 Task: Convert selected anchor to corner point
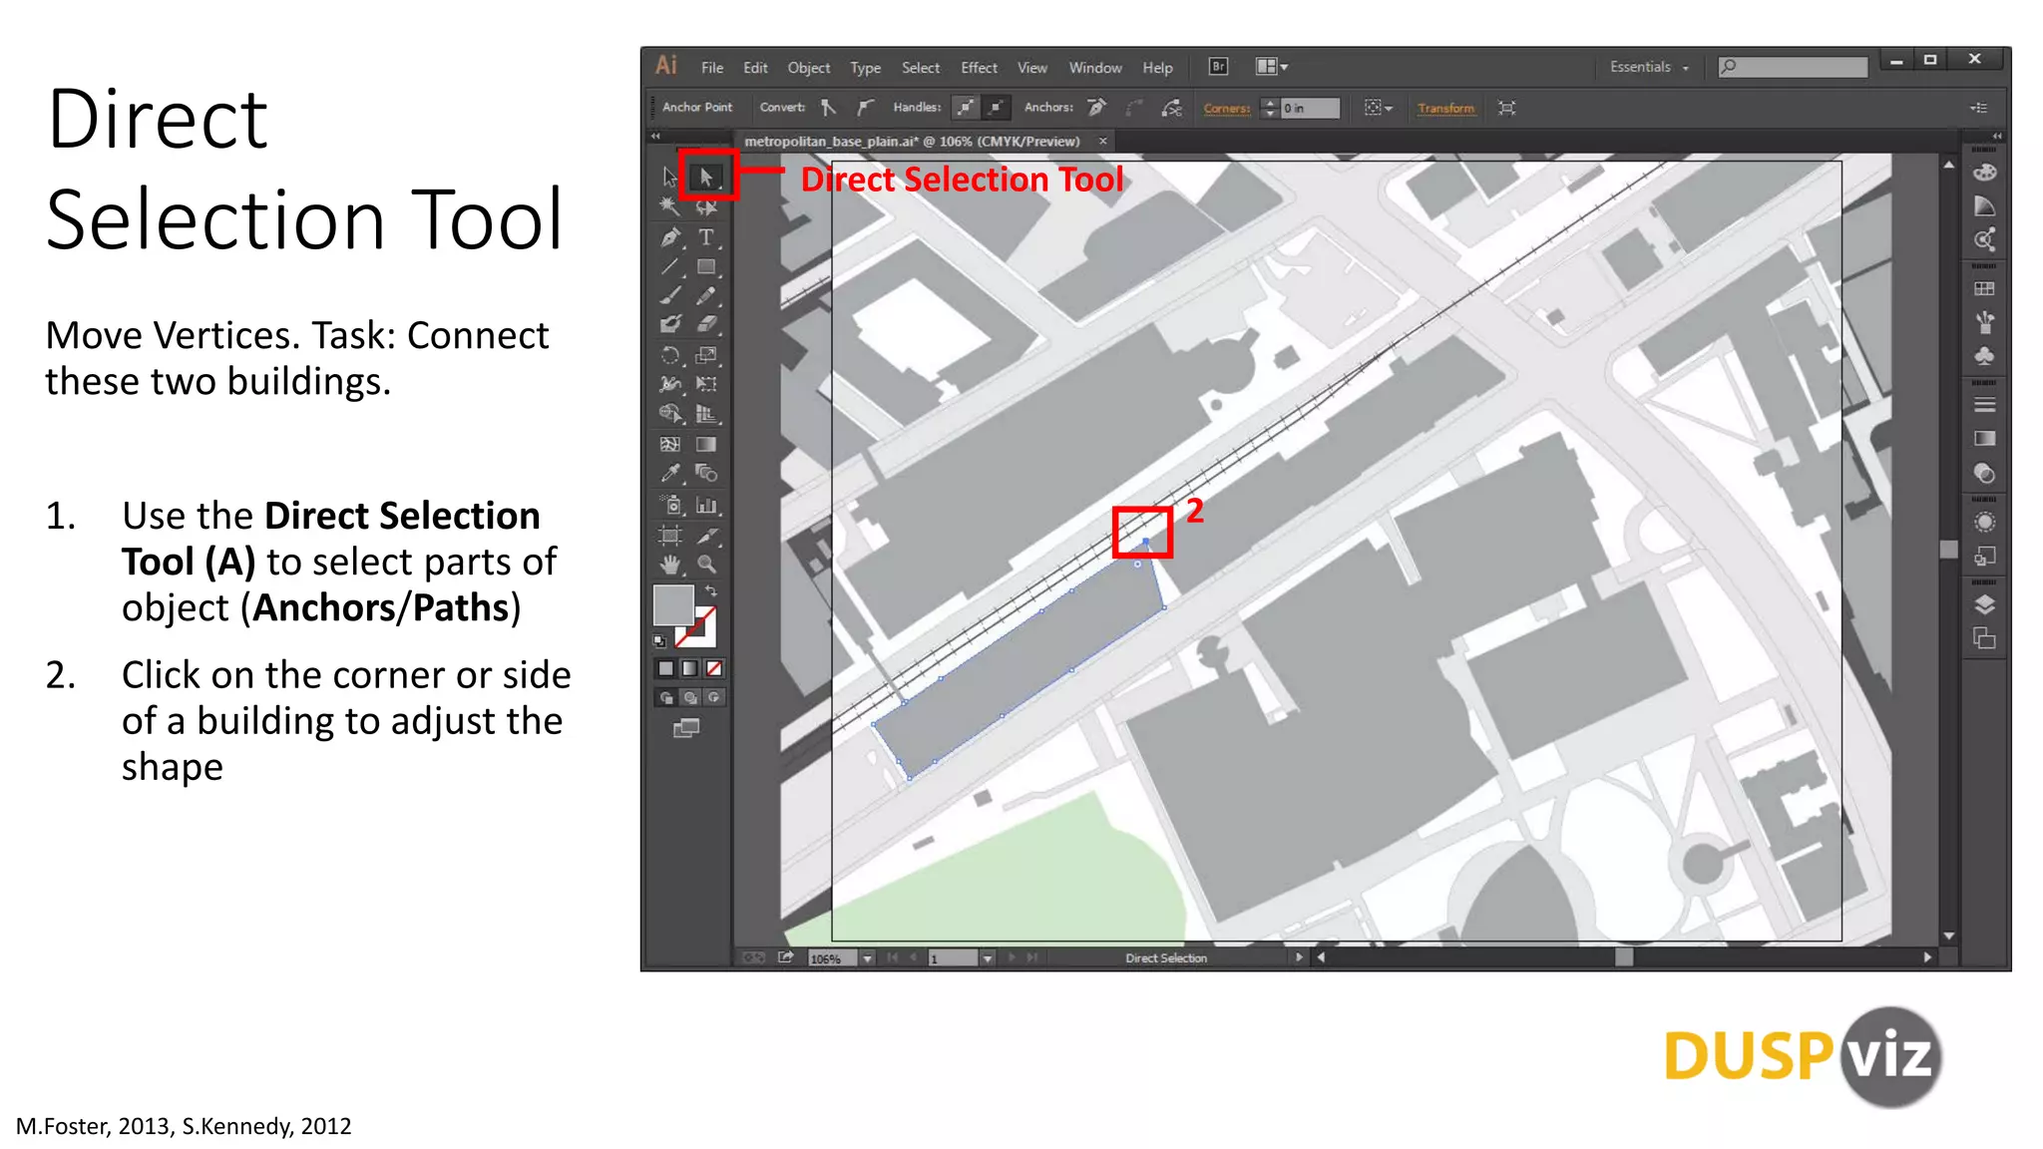tap(828, 108)
